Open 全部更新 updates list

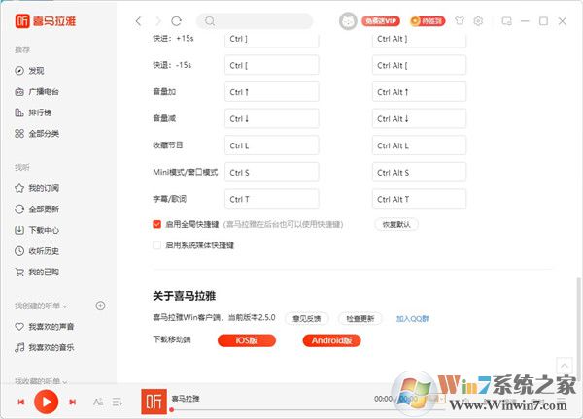[37, 209]
